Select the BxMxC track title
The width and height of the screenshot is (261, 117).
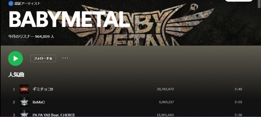(x=39, y=102)
